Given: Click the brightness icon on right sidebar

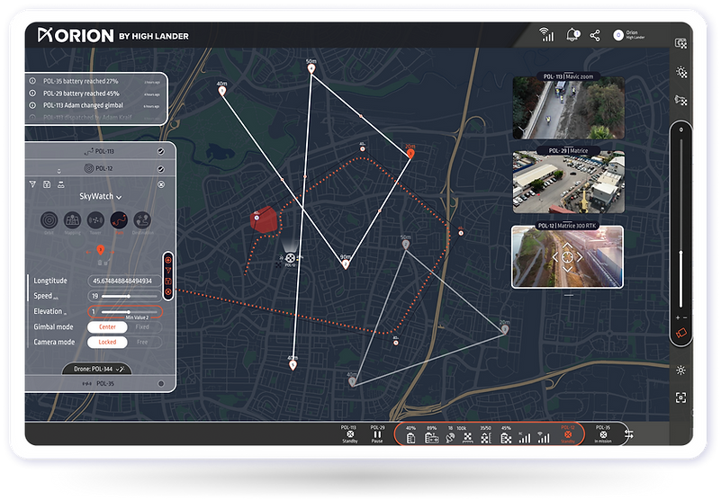Looking at the screenshot, I should pyautogui.click(x=680, y=371).
